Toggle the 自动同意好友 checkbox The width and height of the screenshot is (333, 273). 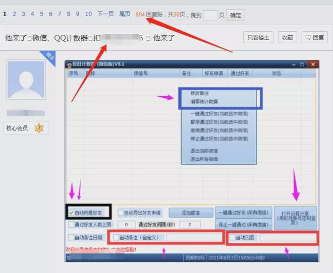(x=71, y=213)
